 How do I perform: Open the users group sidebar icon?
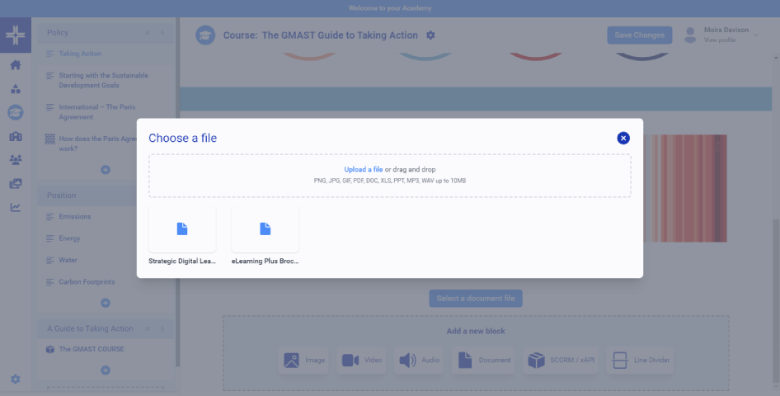[16, 160]
